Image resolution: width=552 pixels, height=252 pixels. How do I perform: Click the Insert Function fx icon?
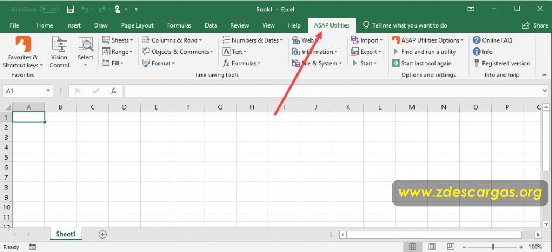pos(114,91)
